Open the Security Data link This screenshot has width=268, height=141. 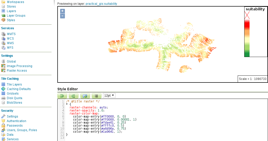click(10, 135)
